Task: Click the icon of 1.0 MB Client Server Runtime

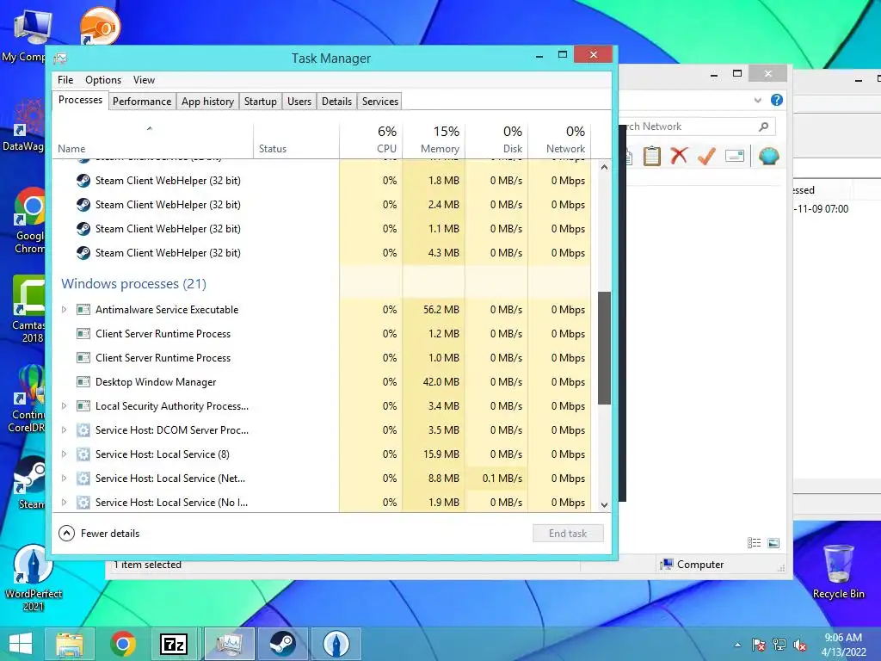Action: click(83, 358)
